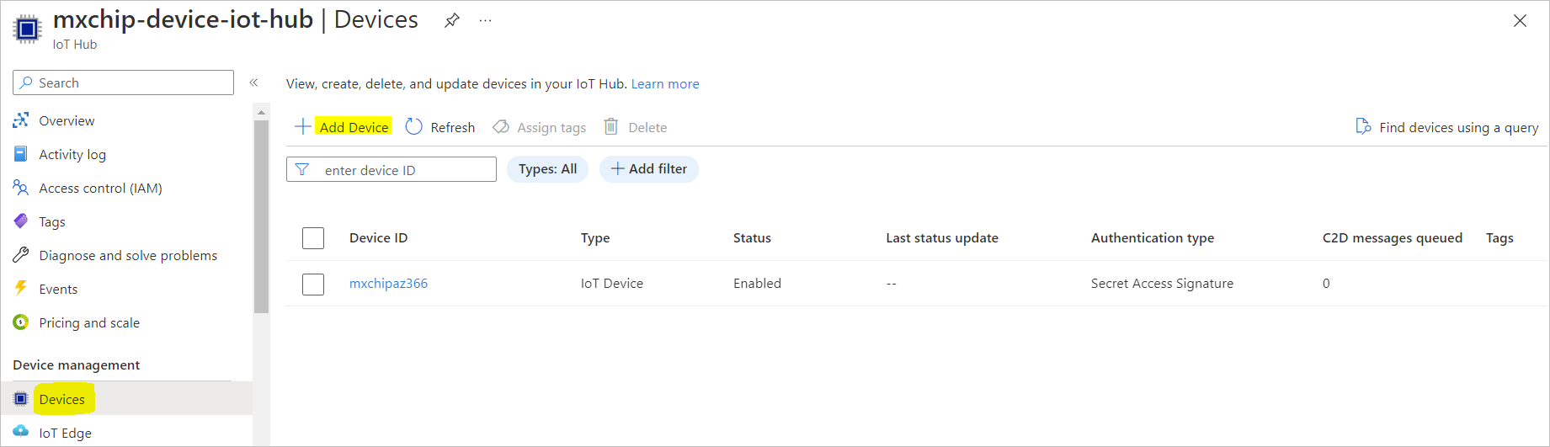Click the Devices chip icon in sidebar
Screen dimensions: 1550x447
(x=21, y=399)
